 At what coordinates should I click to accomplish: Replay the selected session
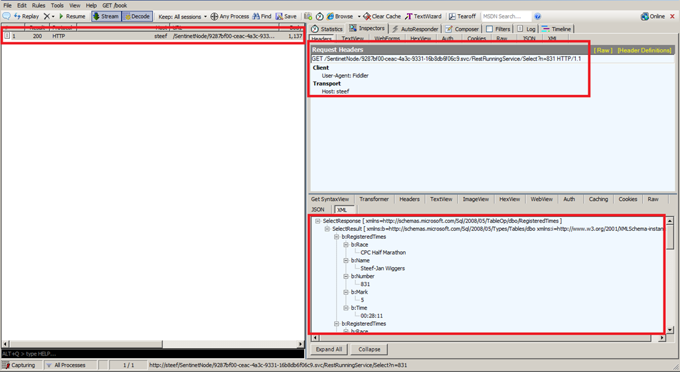[x=27, y=16]
